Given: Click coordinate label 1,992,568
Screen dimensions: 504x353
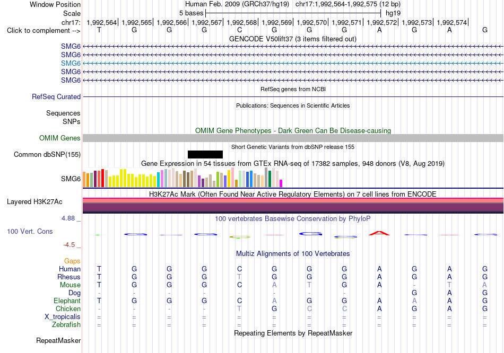Looking at the screenshot, I should (x=242, y=22).
